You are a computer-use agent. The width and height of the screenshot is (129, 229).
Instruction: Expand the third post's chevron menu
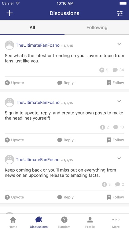point(119,158)
